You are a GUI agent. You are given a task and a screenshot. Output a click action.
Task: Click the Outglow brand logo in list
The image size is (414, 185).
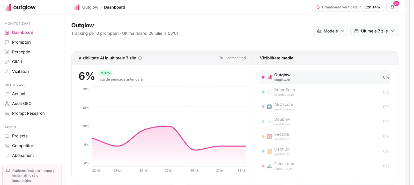[x=269, y=77]
